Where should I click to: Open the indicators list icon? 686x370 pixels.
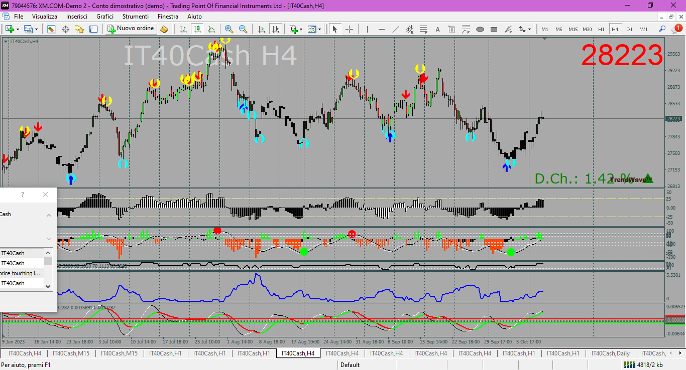tap(294, 29)
